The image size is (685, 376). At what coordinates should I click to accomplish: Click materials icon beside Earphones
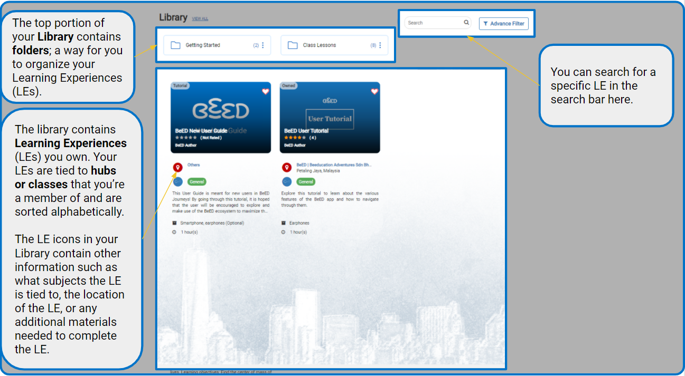283,223
